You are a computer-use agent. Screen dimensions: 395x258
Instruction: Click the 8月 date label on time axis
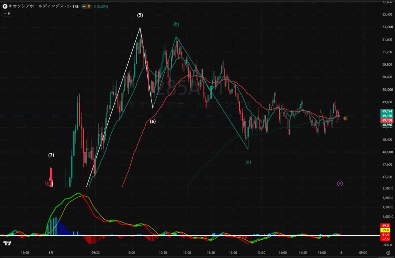50,253
